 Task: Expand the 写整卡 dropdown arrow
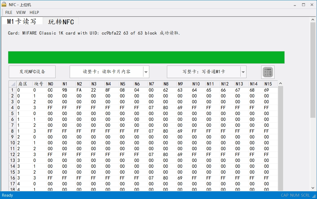243,72
